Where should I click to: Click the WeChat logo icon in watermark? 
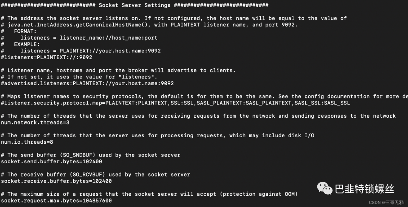click(325, 187)
